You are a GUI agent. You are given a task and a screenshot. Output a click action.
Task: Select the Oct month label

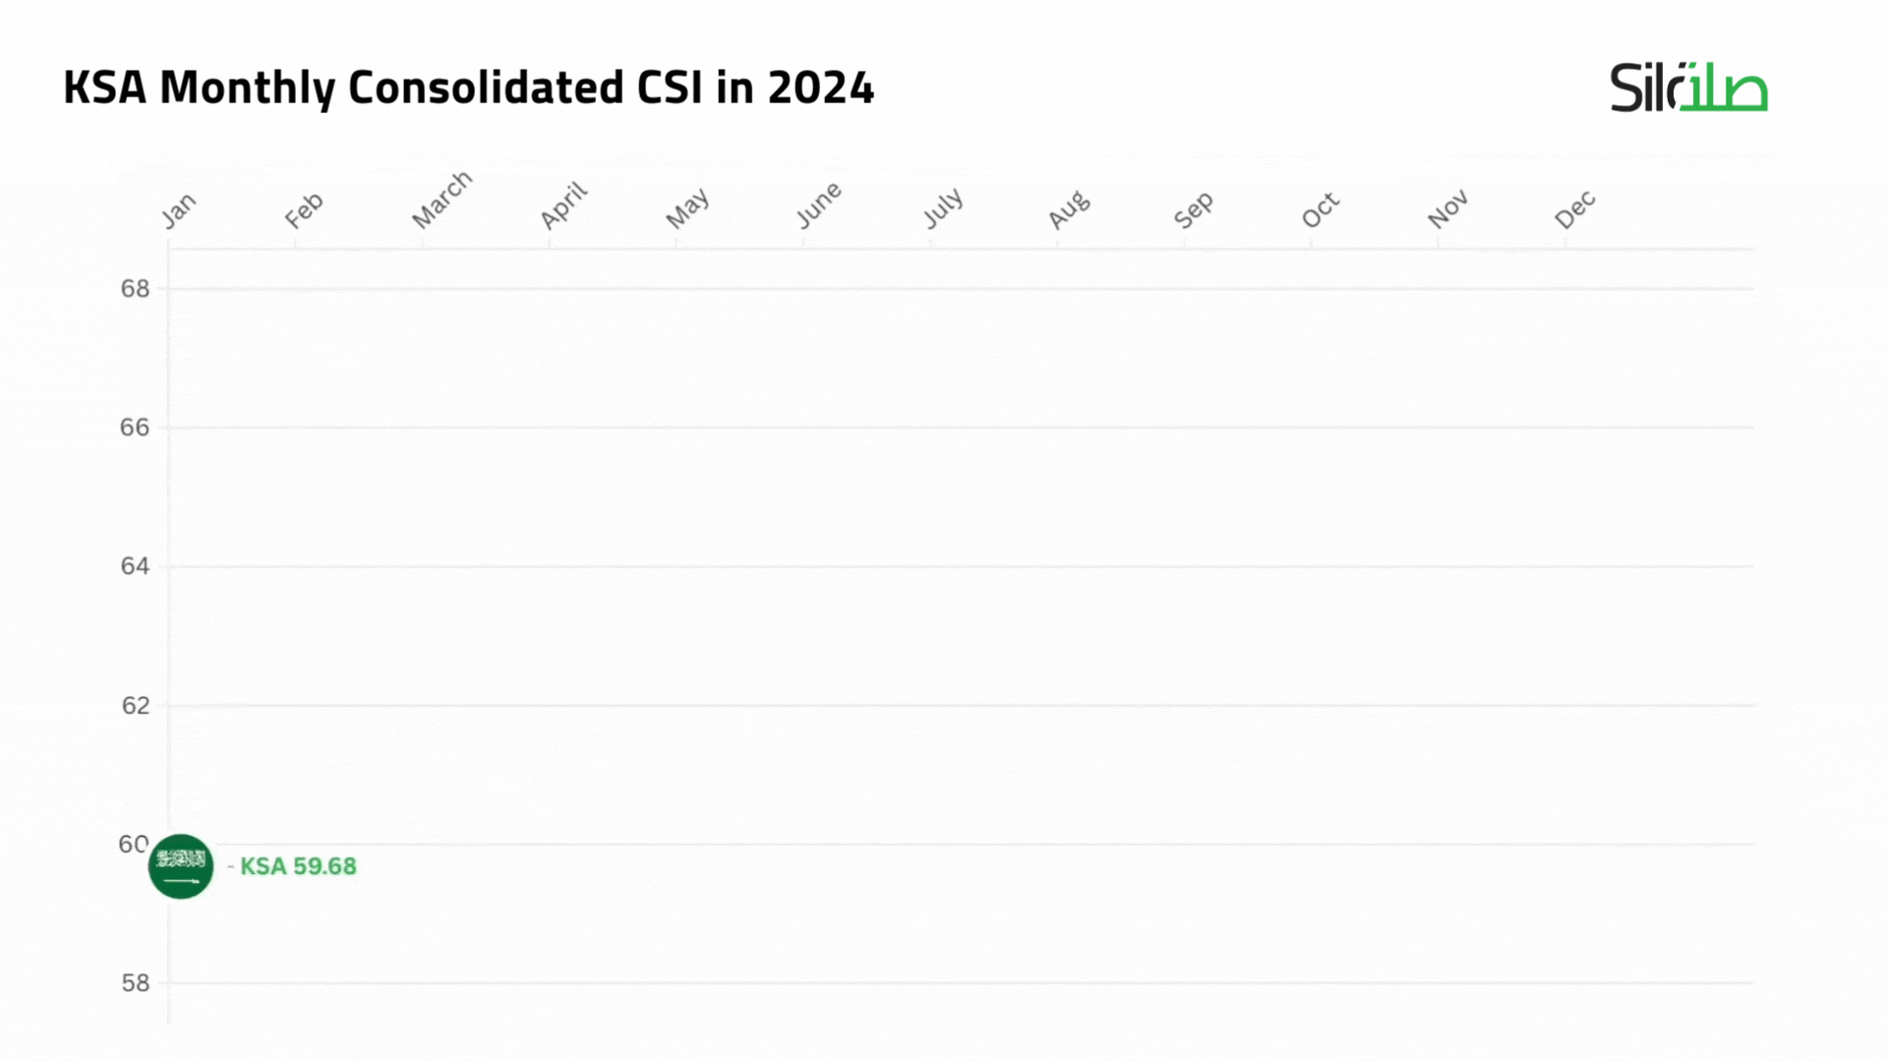[1320, 209]
